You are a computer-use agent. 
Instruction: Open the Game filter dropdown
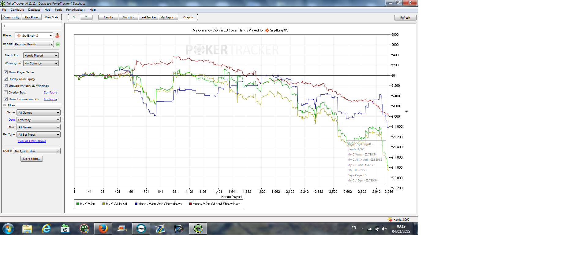click(39, 113)
